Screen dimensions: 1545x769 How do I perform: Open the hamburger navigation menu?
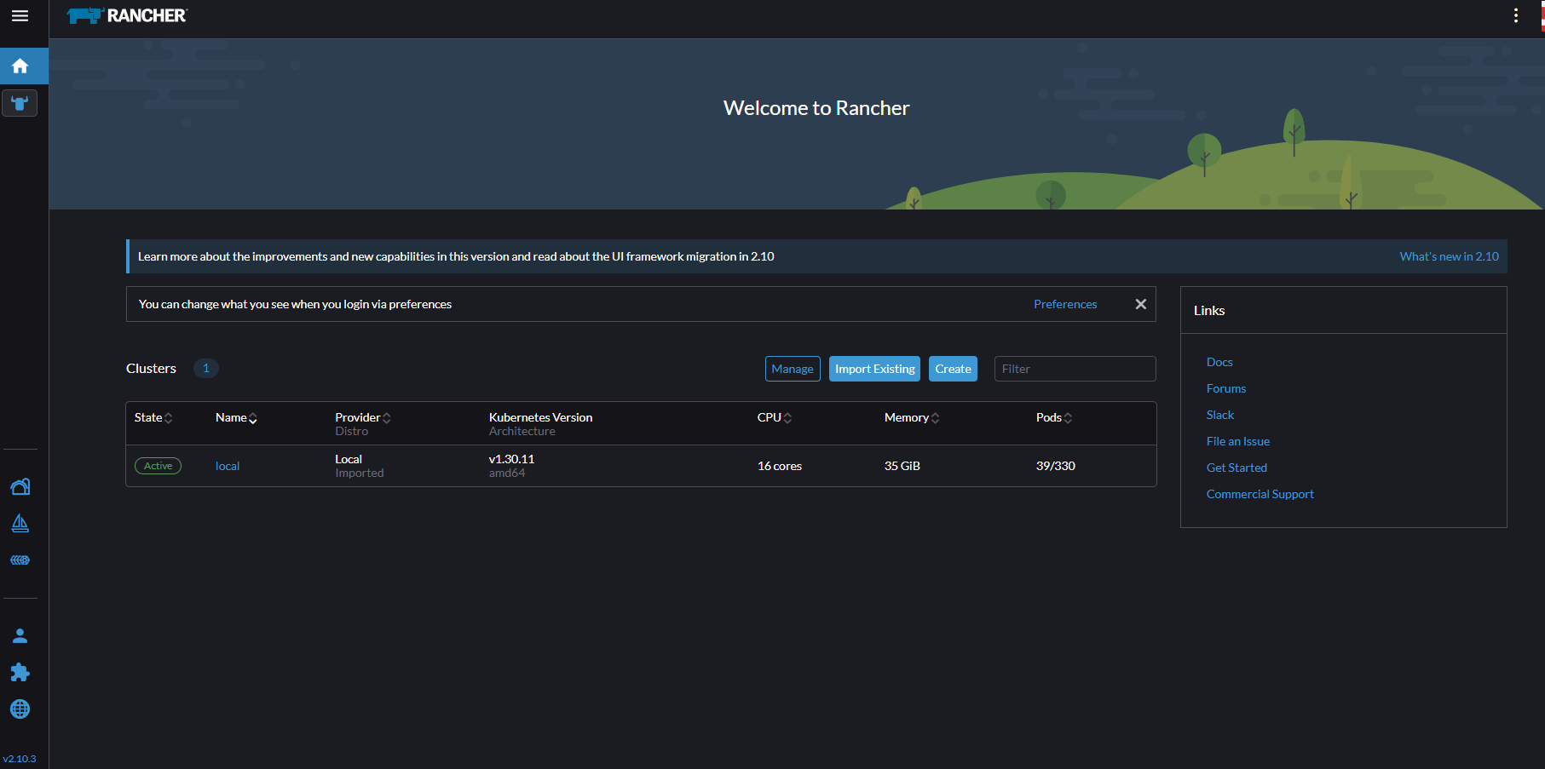pos(20,16)
